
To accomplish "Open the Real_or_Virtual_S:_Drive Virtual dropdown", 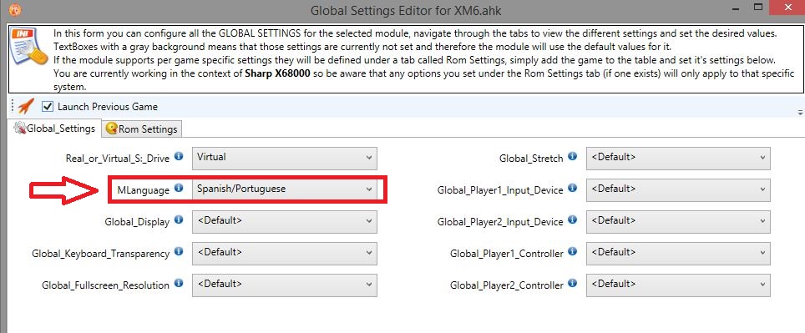I will pos(285,158).
